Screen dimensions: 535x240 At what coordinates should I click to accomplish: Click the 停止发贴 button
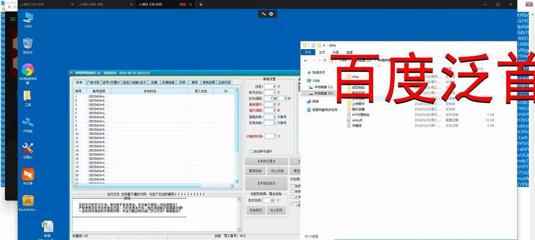[x=277, y=170]
